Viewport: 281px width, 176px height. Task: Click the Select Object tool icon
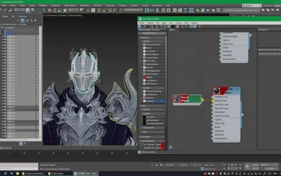(x=28, y=10)
